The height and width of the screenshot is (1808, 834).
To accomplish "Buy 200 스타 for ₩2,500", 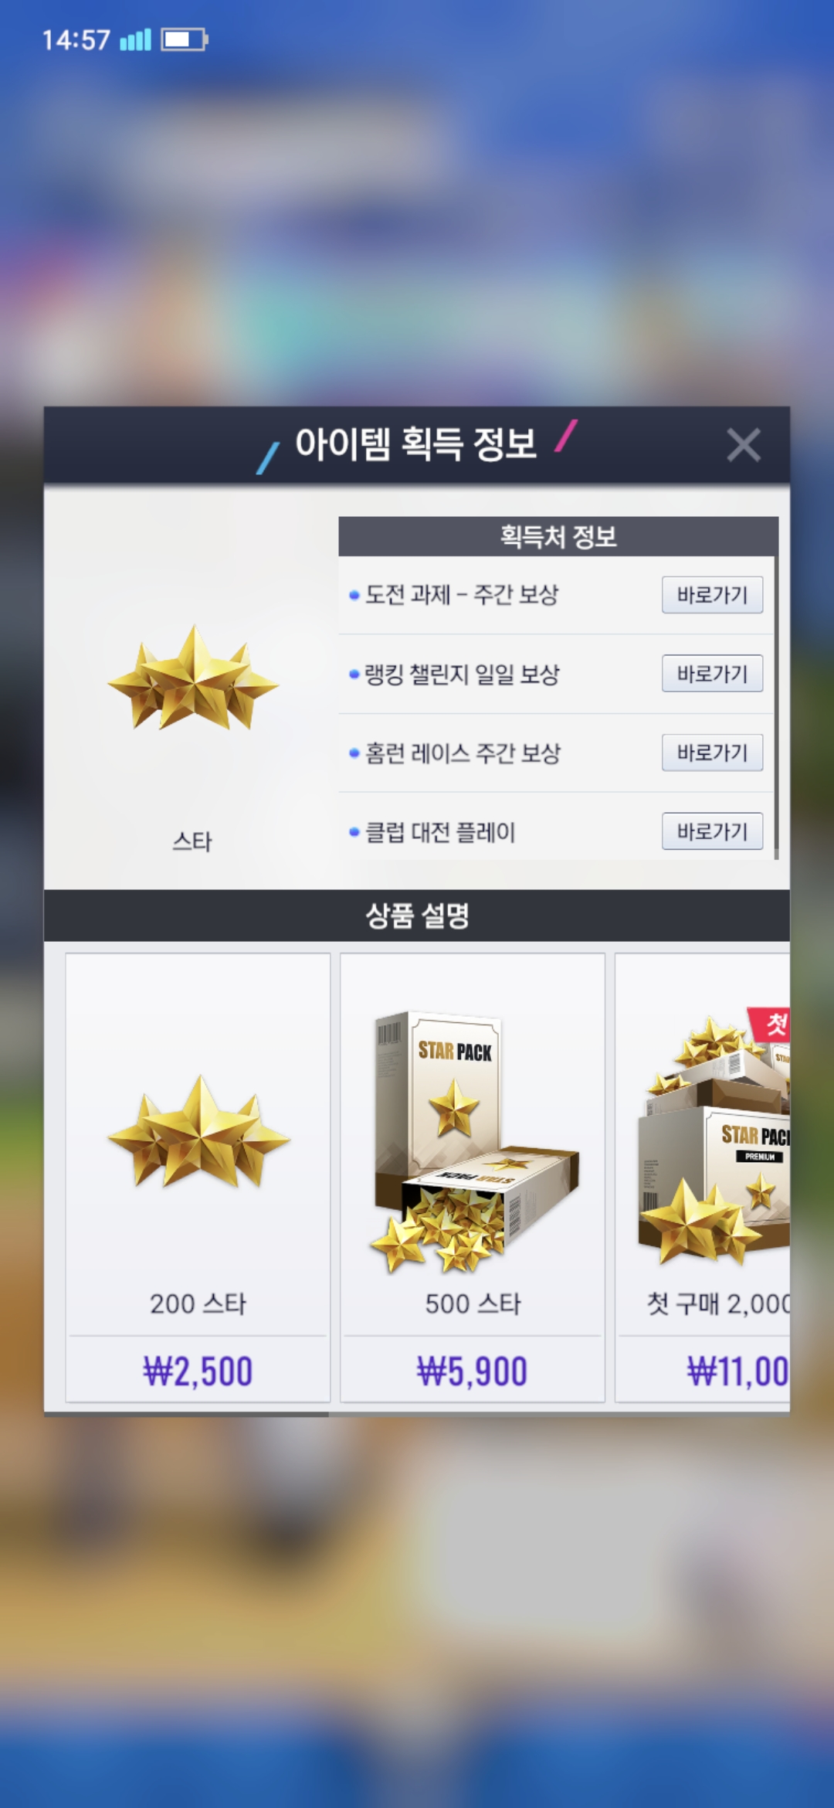I will coord(198,1371).
